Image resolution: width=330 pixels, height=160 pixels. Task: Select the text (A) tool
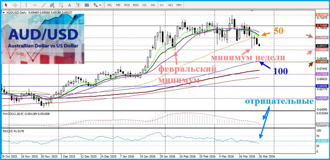point(70,5)
